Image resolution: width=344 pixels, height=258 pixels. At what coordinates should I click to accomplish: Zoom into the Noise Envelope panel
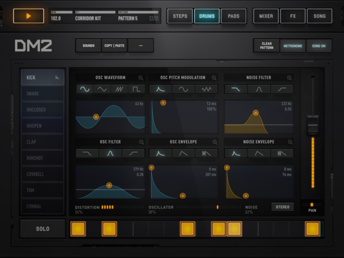coord(290,142)
